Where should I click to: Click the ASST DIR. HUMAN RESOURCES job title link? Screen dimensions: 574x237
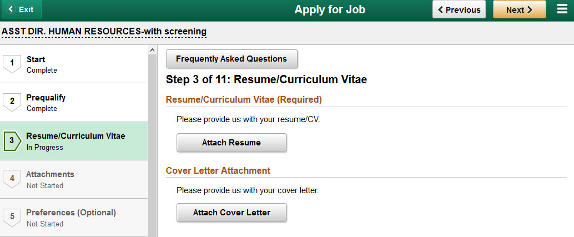[x=104, y=32]
